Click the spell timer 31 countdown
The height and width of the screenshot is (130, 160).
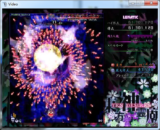pyautogui.click(x=57, y=22)
